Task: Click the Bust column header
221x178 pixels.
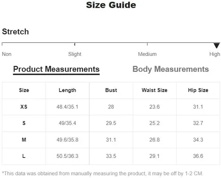Action: click(111, 90)
